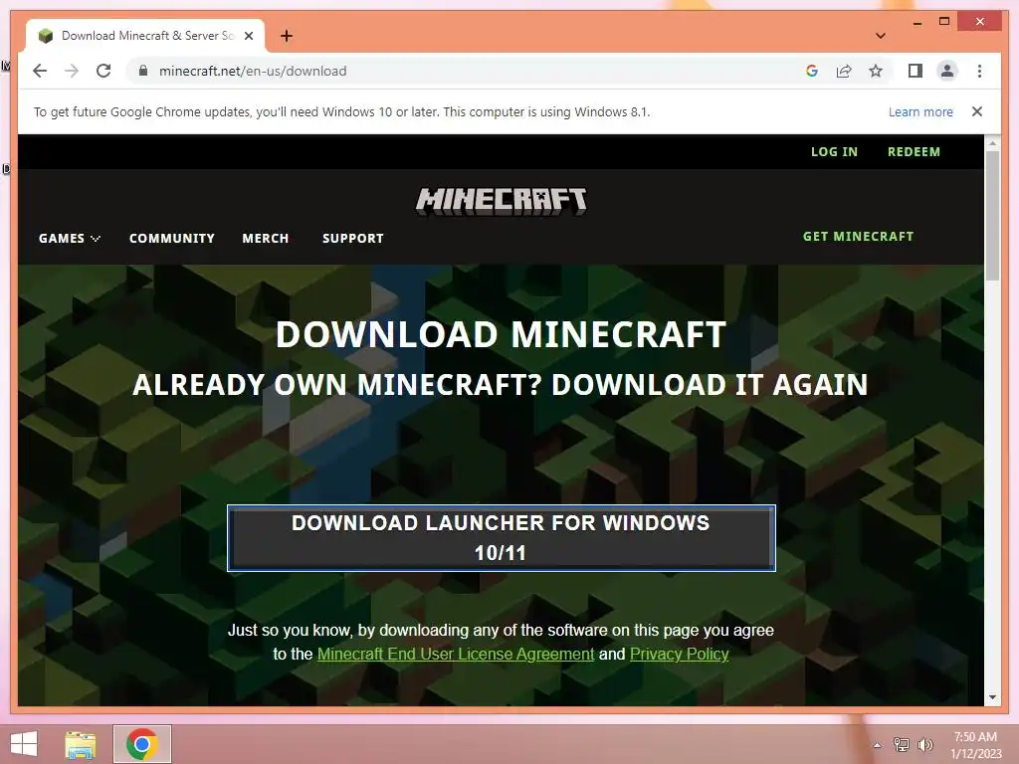Open network icon in system tray
Image resolution: width=1019 pixels, height=764 pixels.
coord(902,745)
